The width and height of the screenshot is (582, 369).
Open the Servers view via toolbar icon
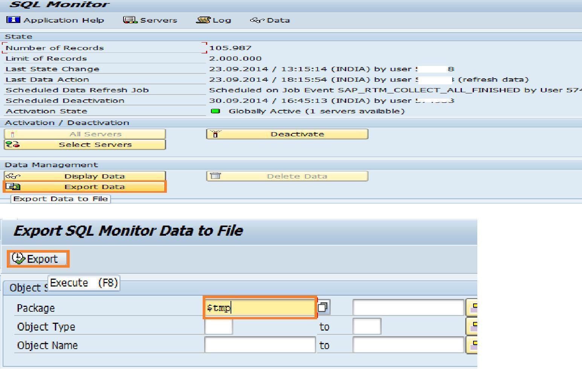(129, 20)
